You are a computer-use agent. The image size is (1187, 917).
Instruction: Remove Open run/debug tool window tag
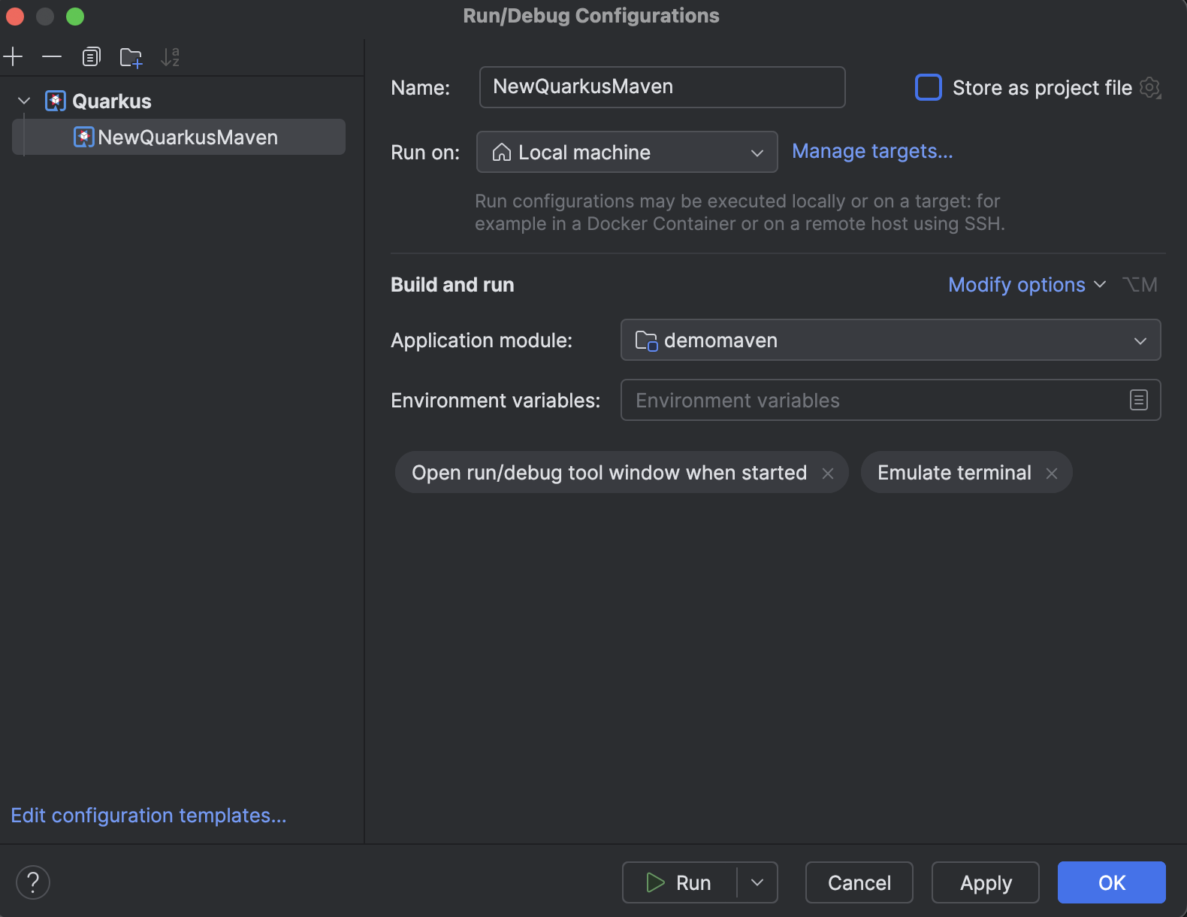click(x=828, y=474)
